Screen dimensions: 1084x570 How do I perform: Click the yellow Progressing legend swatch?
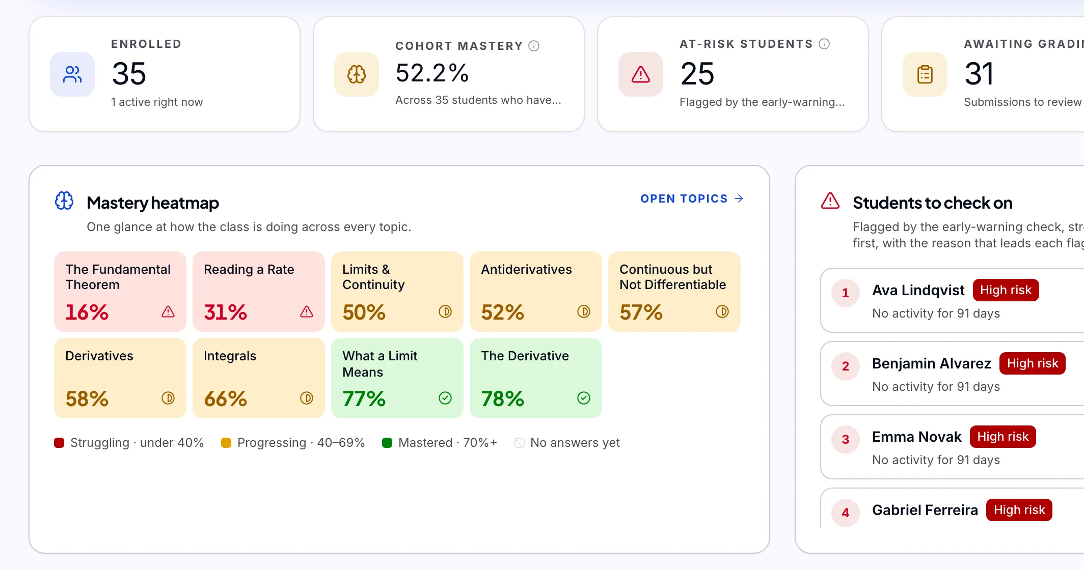coord(226,443)
